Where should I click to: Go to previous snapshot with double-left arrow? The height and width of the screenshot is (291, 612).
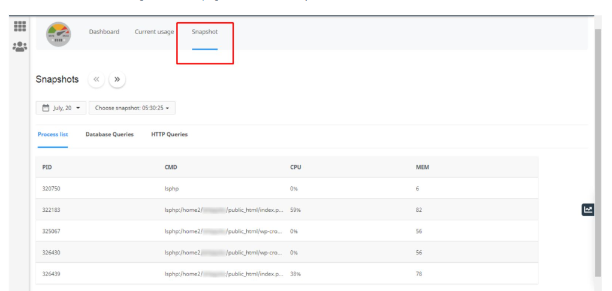tap(97, 79)
